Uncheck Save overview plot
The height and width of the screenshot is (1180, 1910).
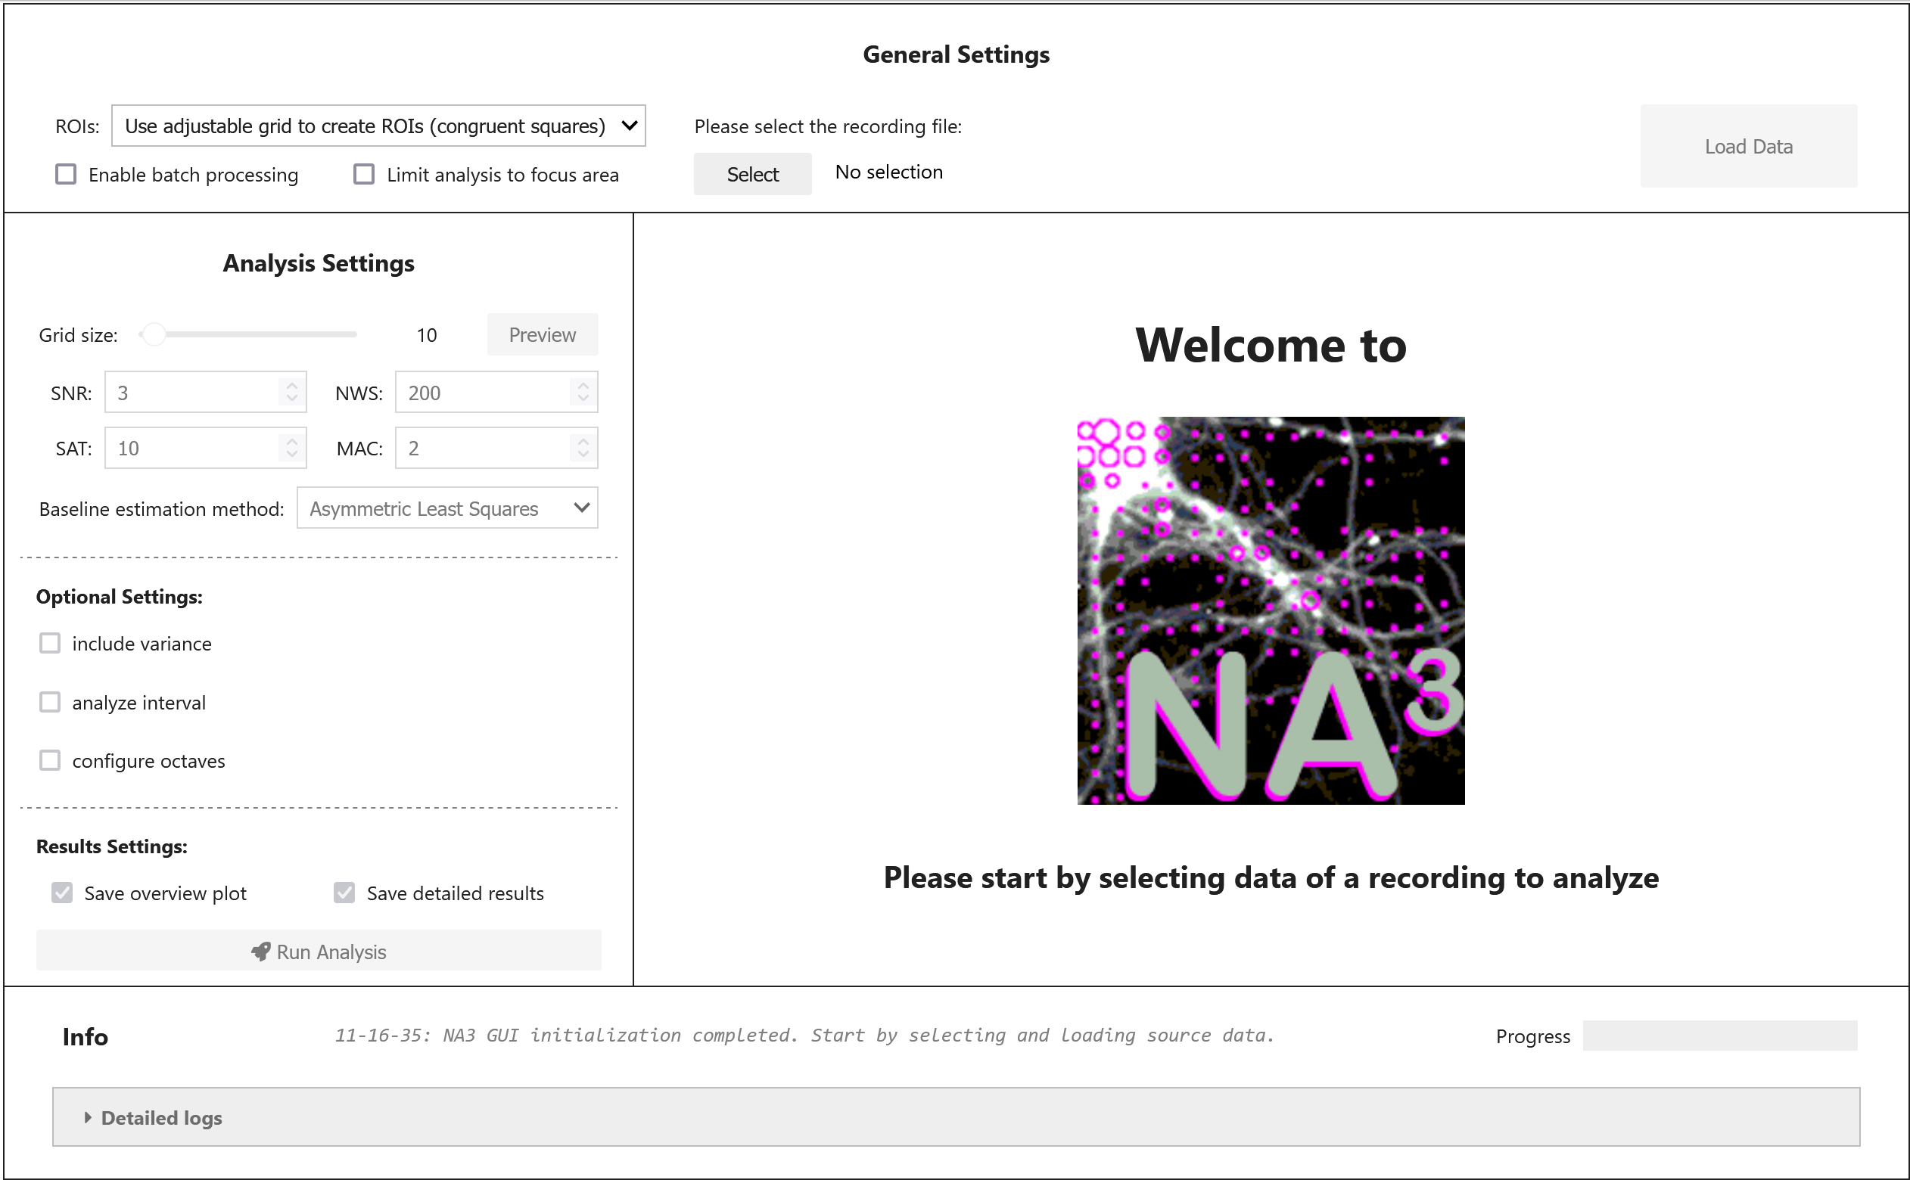click(63, 892)
